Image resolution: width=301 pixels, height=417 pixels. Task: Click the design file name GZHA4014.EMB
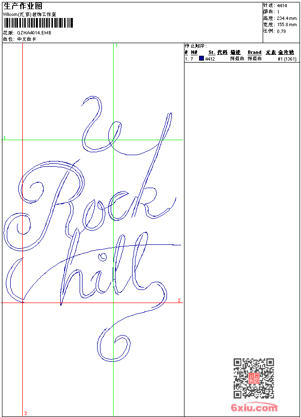[x=34, y=32]
